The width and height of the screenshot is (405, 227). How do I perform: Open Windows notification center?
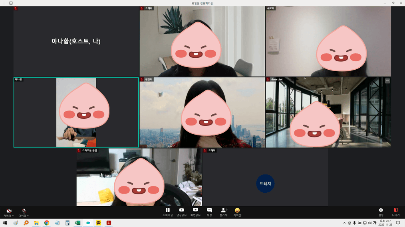pos(398,223)
